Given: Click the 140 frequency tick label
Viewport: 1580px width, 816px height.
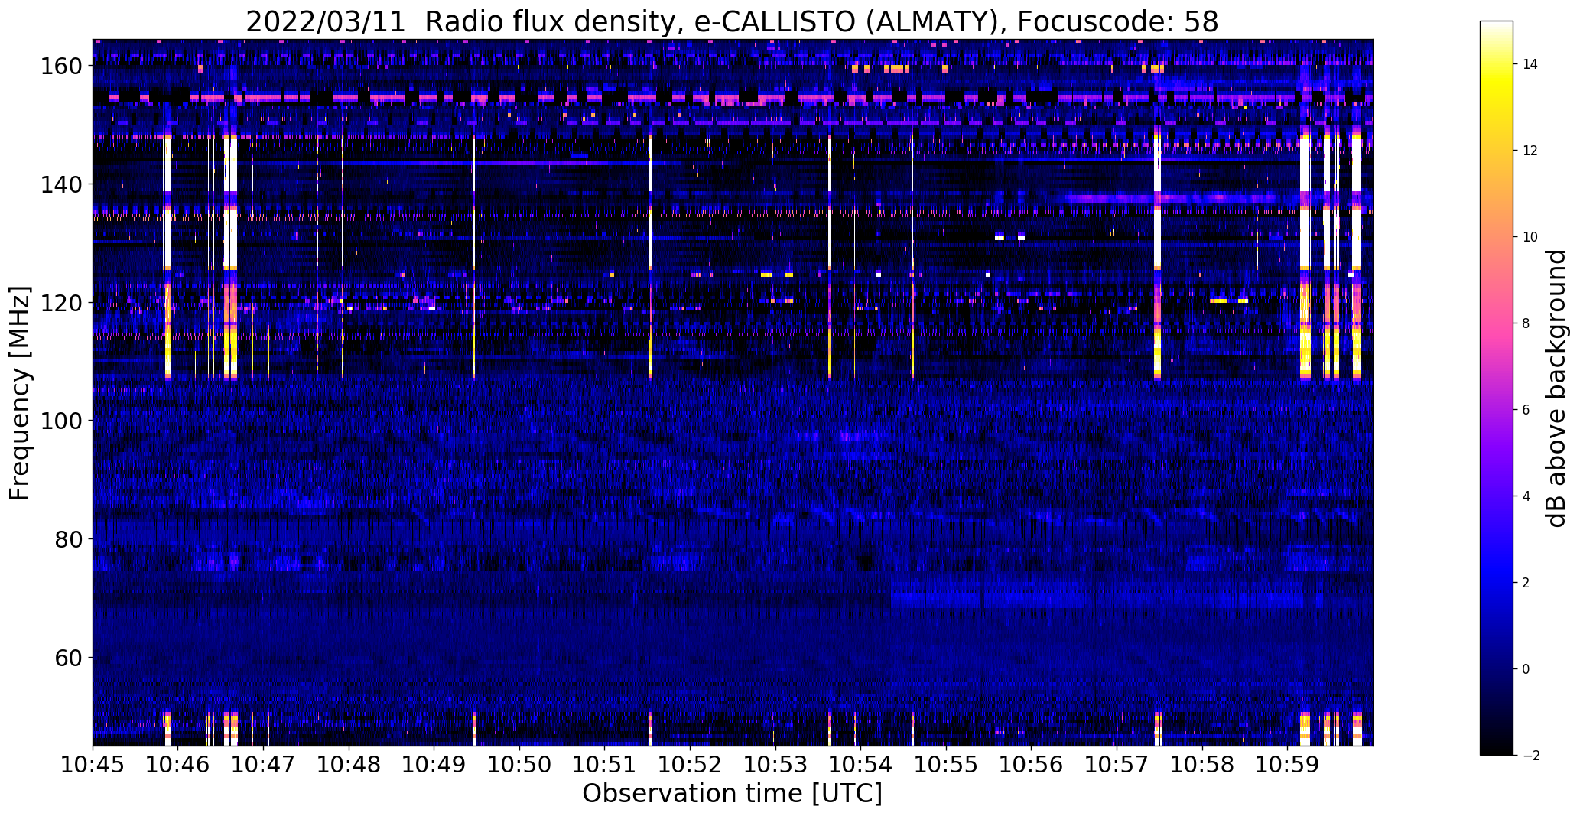Looking at the screenshot, I should coord(60,184).
